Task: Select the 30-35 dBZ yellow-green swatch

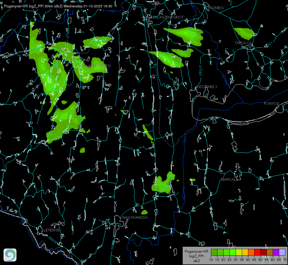Action: (x=239, y=252)
